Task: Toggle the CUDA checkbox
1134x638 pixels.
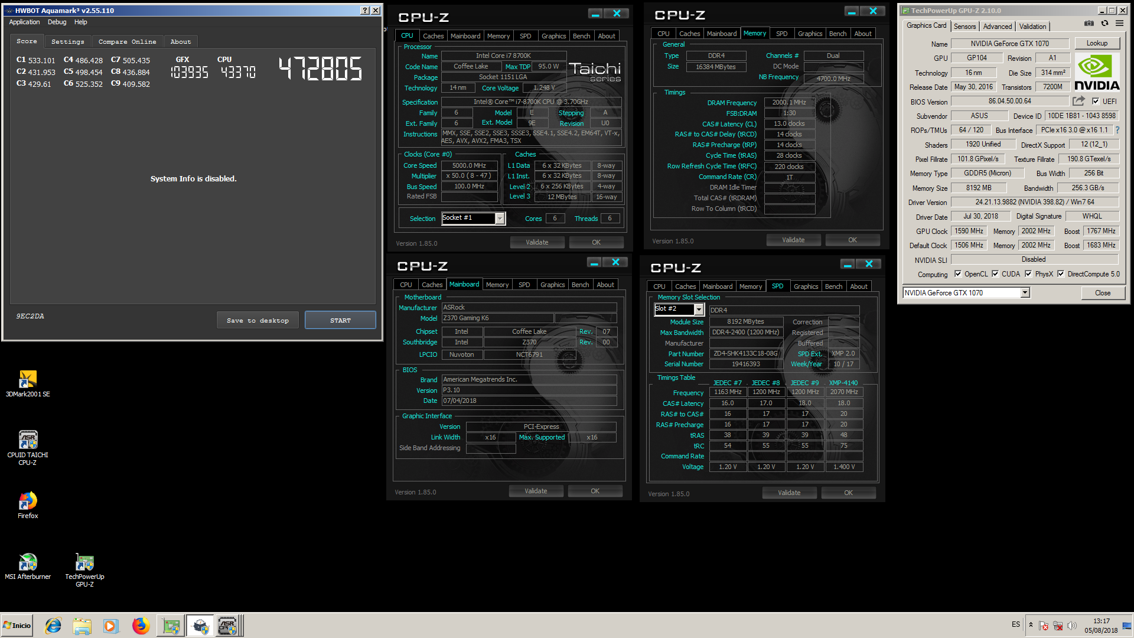Action: 995,274
